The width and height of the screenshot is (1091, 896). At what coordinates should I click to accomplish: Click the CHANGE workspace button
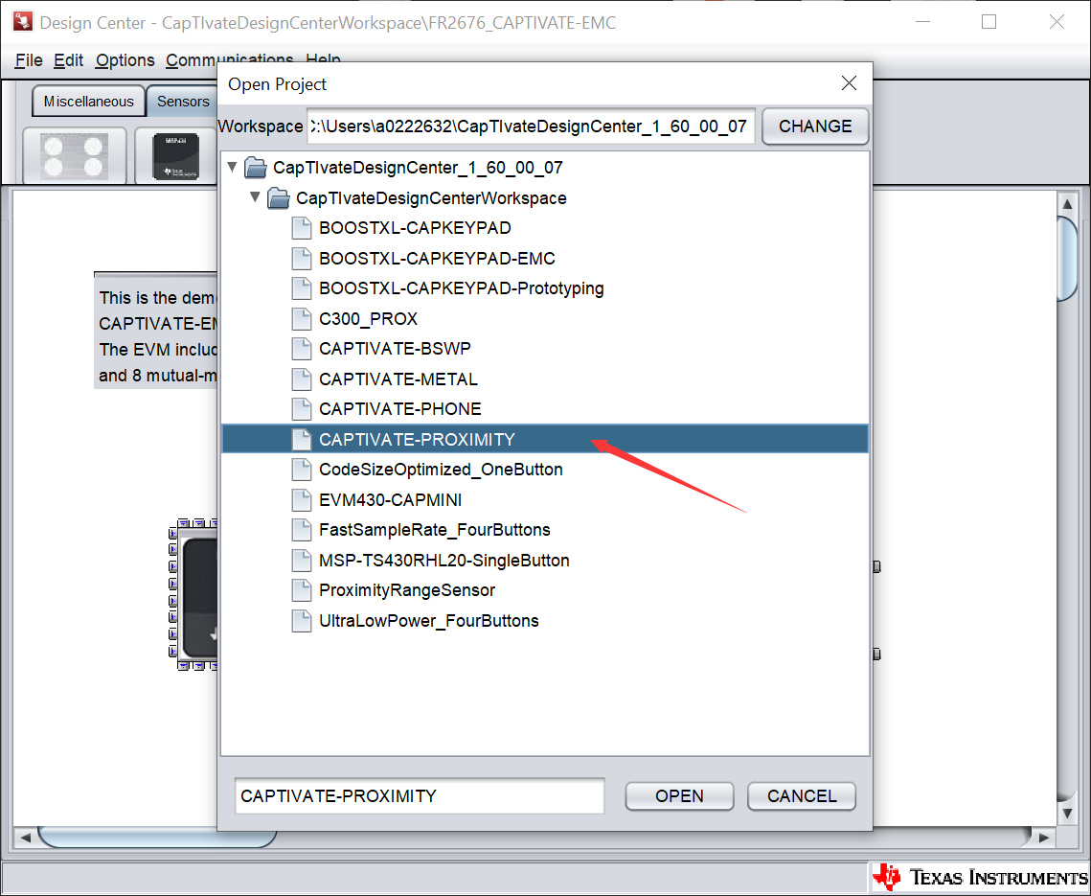815,126
